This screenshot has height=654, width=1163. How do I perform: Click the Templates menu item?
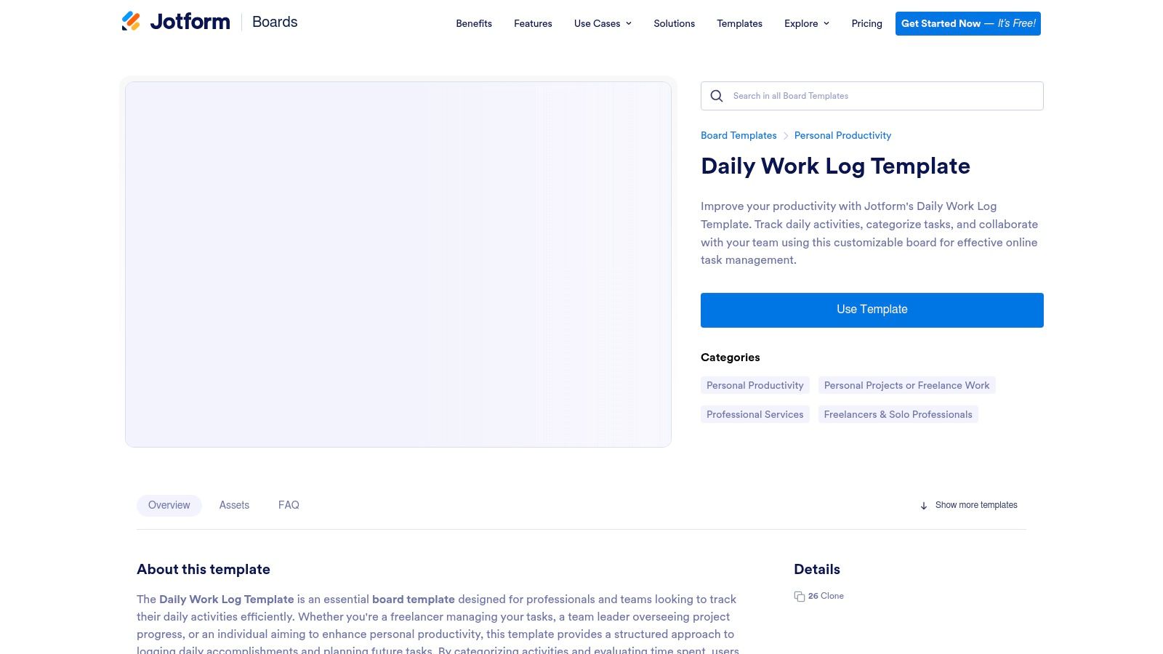pos(739,23)
